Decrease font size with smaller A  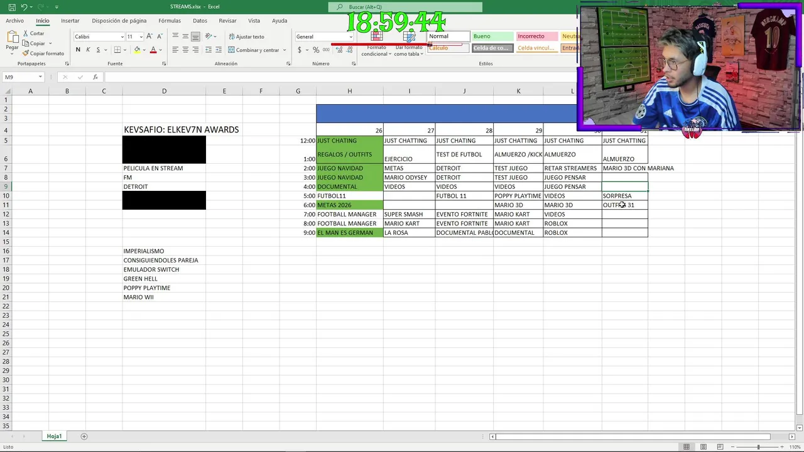click(x=160, y=36)
